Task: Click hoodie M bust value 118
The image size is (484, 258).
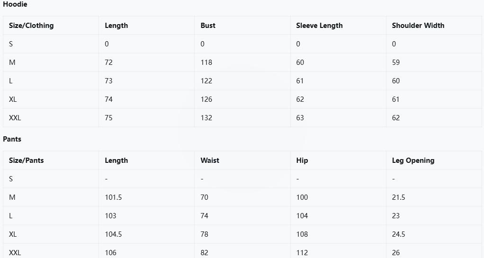Action: coord(206,62)
